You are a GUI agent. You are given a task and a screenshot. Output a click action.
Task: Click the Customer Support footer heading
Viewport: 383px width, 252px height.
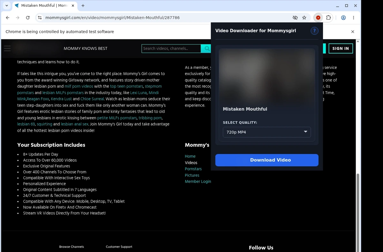pos(119,247)
